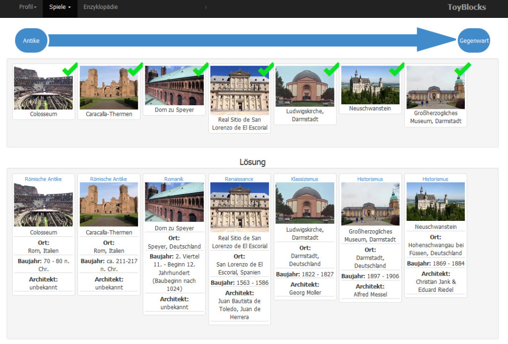508x344 pixels.
Task: Open the Klassizismus style link
Action: [305, 179]
